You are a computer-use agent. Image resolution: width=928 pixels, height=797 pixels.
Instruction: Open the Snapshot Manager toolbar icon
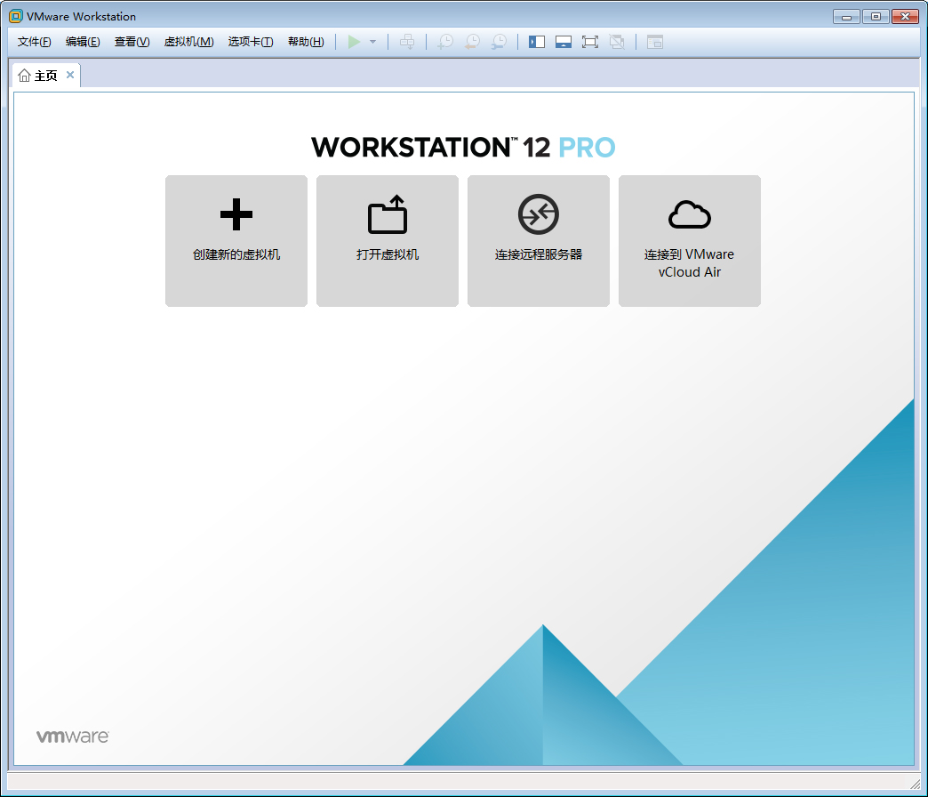pos(499,41)
